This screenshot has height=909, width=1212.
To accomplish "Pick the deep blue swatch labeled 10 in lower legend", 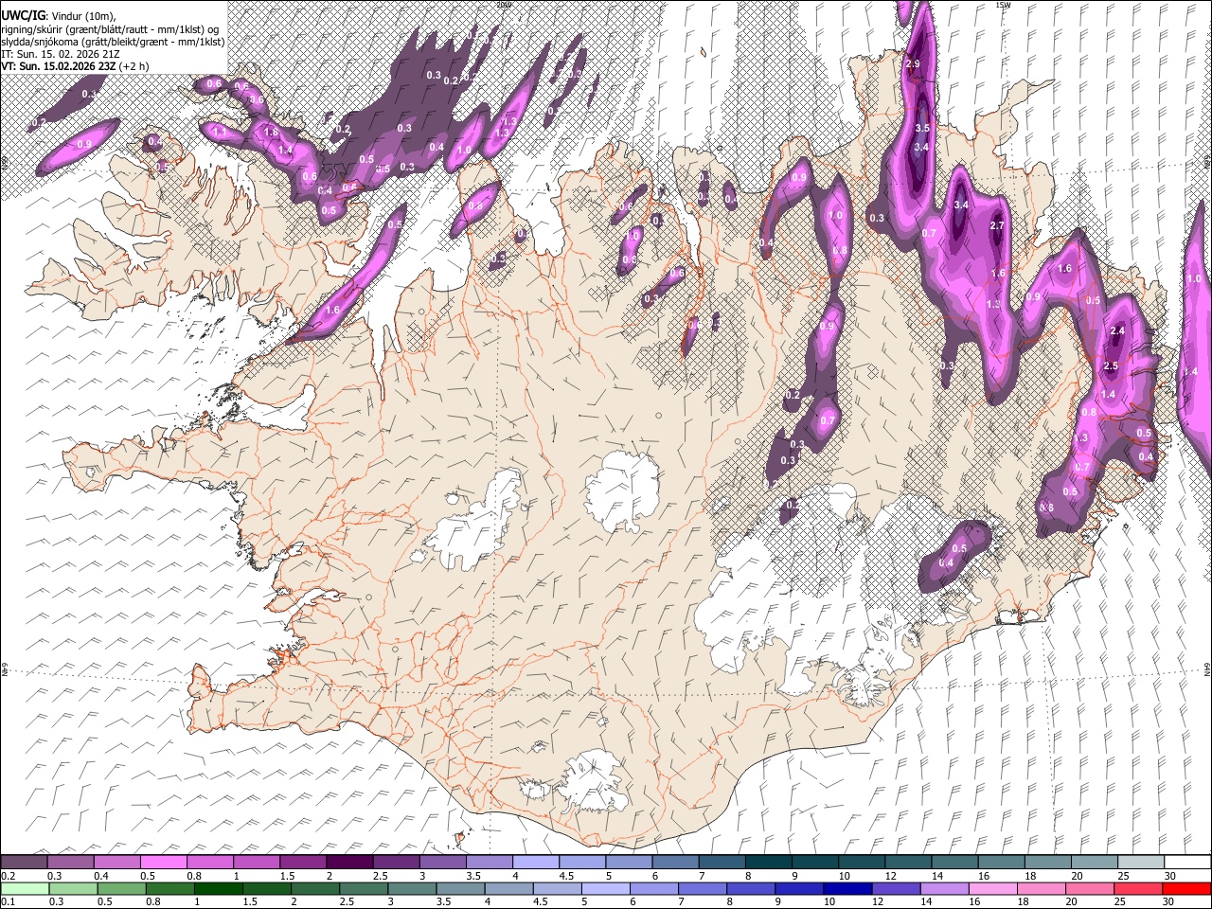I will pyautogui.click(x=847, y=889).
